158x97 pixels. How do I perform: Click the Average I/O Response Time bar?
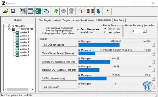click(114, 62)
